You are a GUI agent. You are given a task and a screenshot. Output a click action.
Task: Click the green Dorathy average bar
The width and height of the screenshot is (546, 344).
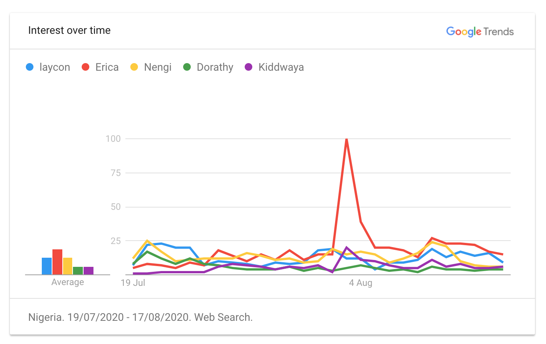pyautogui.click(x=78, y=271)
